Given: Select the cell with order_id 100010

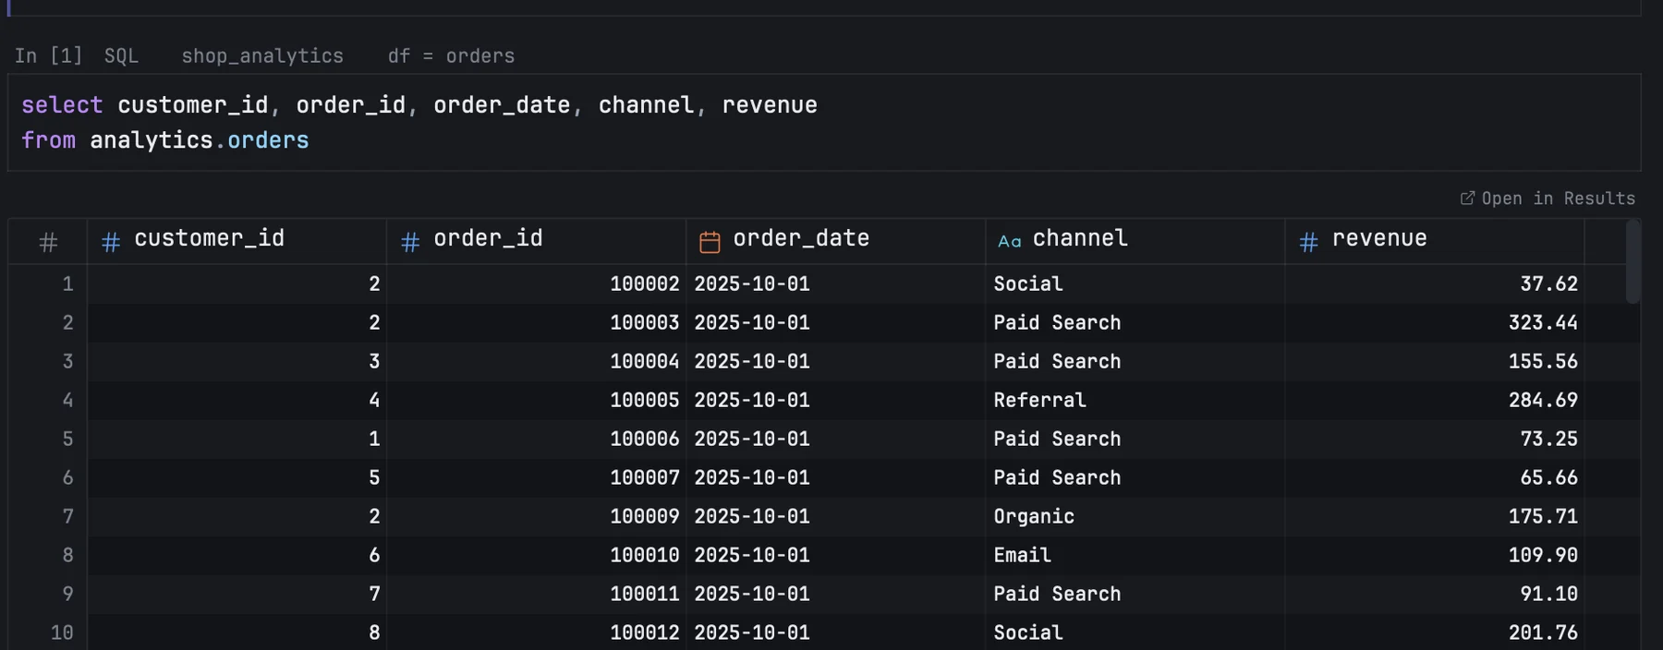Looking at the screenshot, I should click(x=536, y=555).
